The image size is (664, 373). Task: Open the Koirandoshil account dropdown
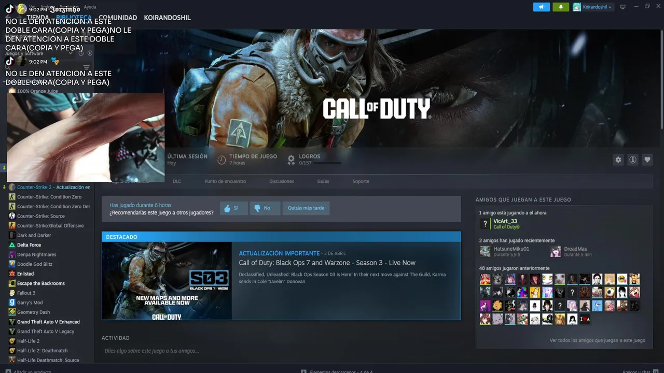[x=597, y=7]
